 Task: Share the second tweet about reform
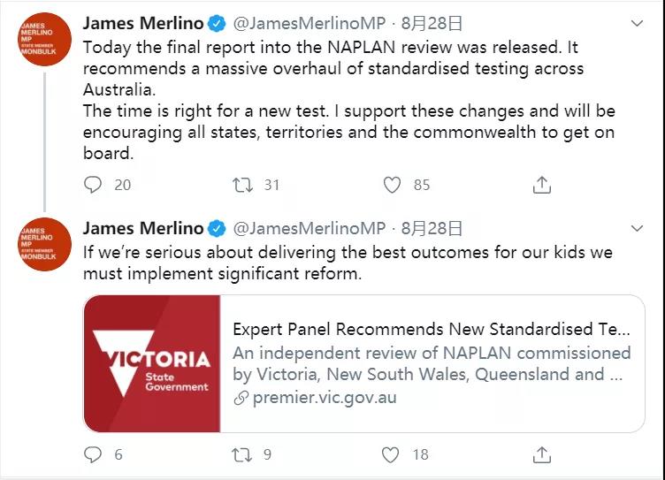pyautogui.click(x=542, y=454)
